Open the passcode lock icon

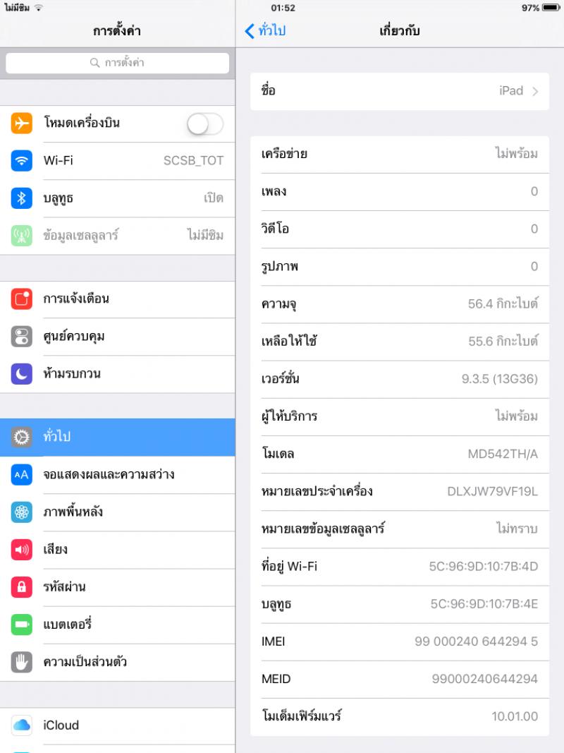[22, 587]
